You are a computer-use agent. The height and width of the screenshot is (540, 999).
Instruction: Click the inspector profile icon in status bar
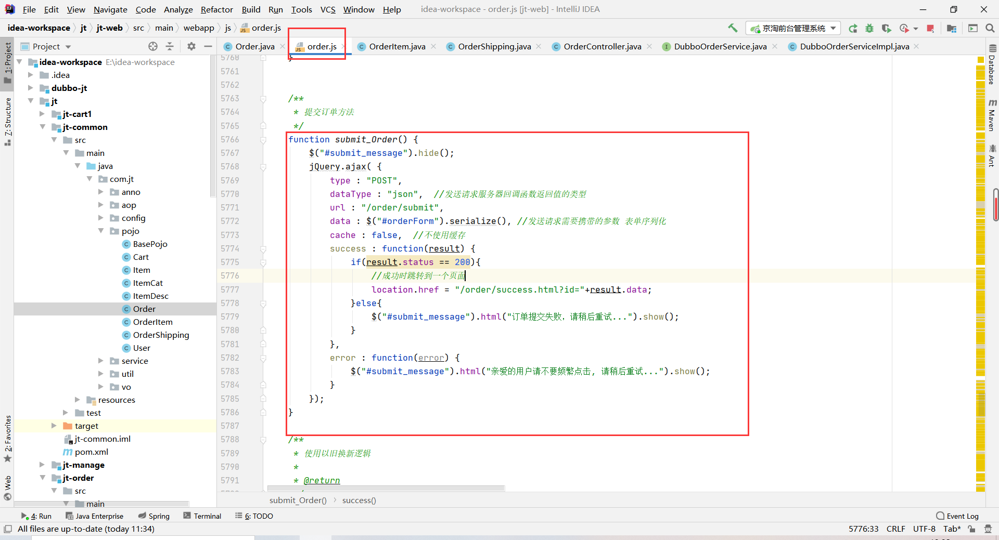(988, 529)
